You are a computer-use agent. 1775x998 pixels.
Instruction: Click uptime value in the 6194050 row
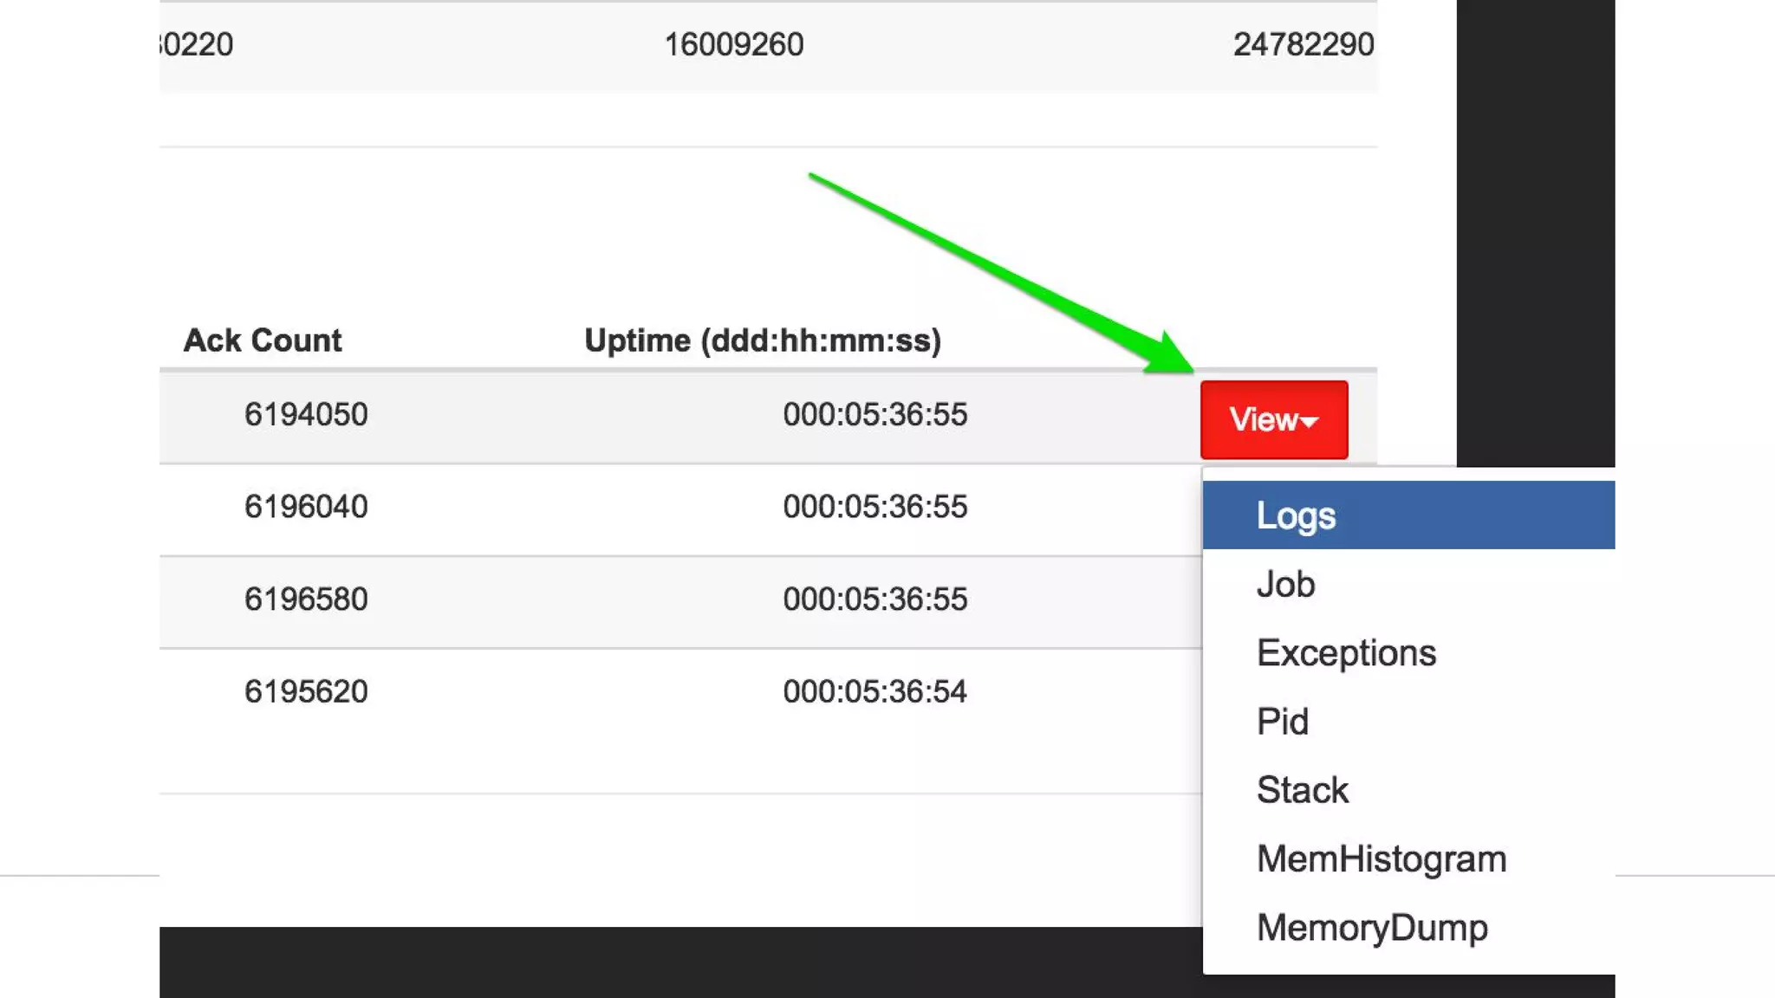874,414
